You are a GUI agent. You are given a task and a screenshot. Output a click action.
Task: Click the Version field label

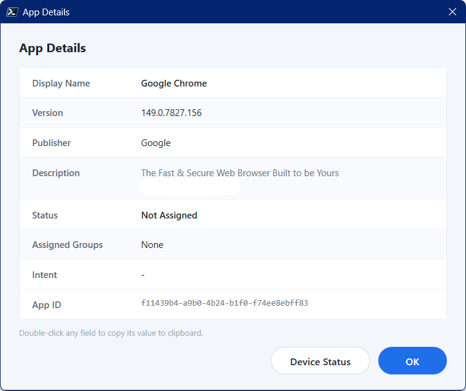click(x=47, y=113)
